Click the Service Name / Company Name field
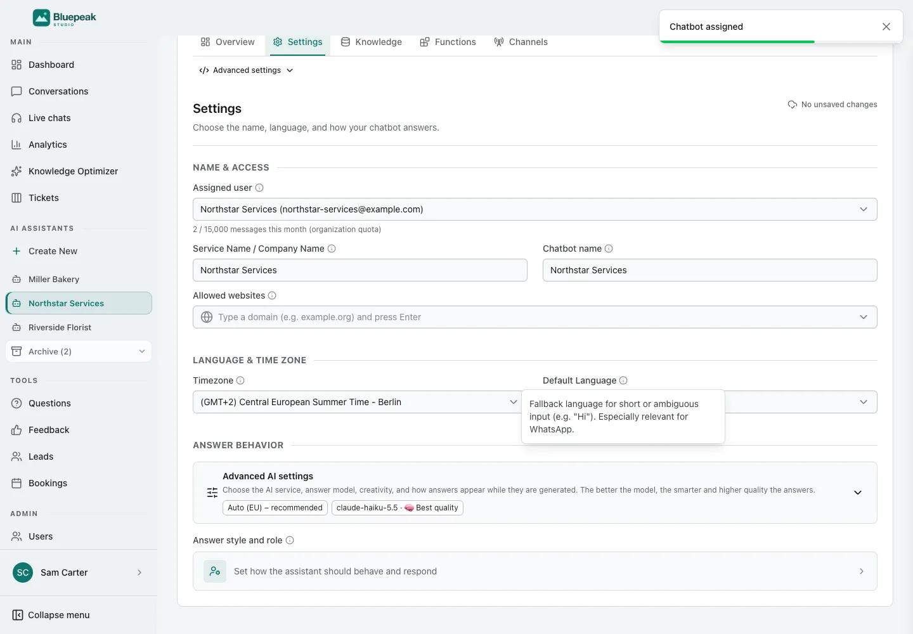 360,270
